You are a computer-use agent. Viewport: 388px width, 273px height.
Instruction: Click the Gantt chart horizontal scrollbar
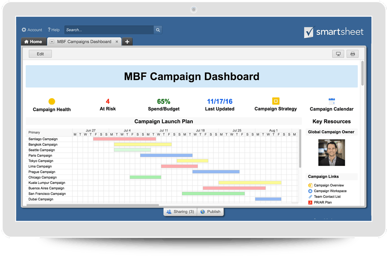point(93,205)
